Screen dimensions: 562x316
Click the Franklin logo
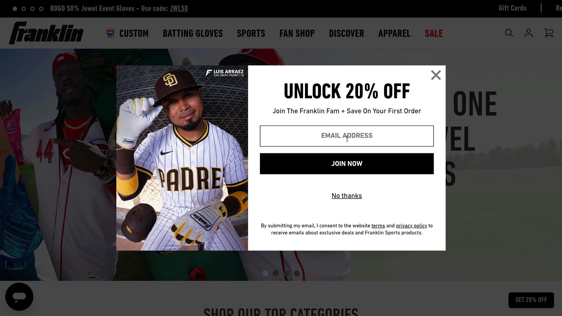pyautogui.click(x=46, y=33)
